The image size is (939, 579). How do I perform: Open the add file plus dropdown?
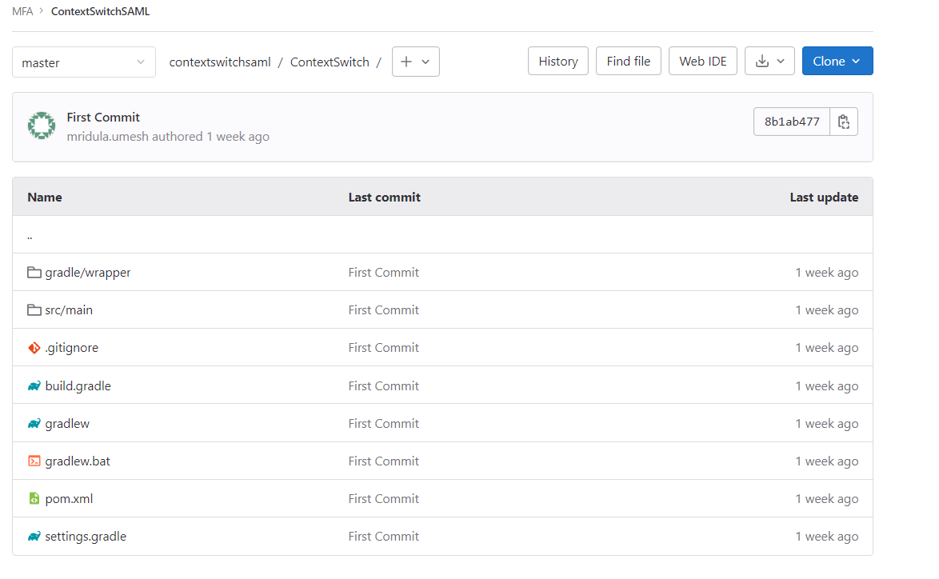coord(415,62)
